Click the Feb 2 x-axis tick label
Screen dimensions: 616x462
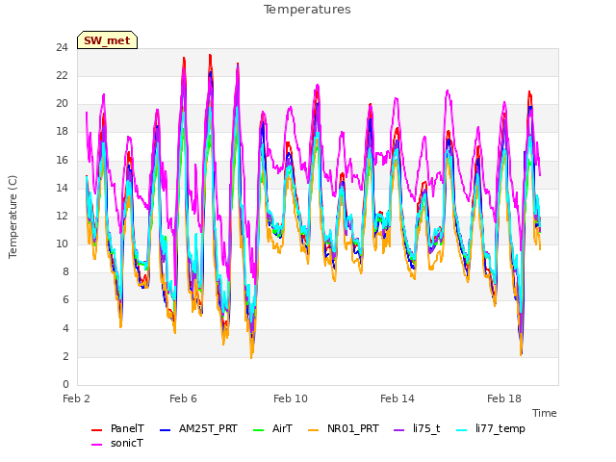pyautogui.click(x=76, y=398)
